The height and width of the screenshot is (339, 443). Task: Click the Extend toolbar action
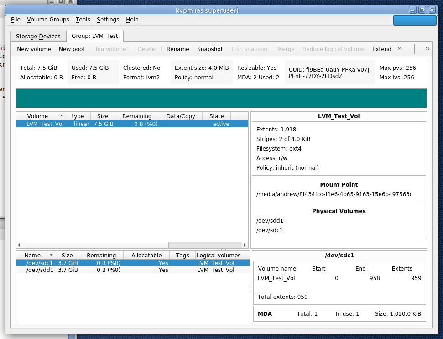[x=382, y=49]
